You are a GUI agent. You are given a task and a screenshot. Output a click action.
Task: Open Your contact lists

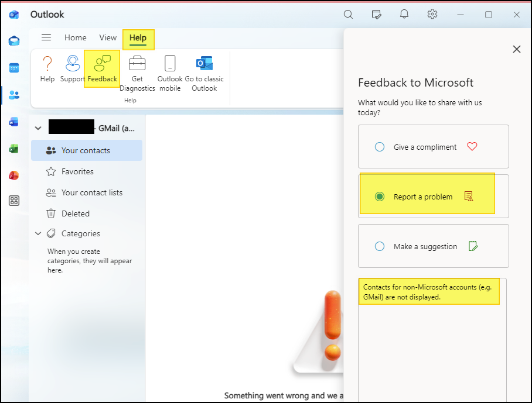click(x=87, y=192)
